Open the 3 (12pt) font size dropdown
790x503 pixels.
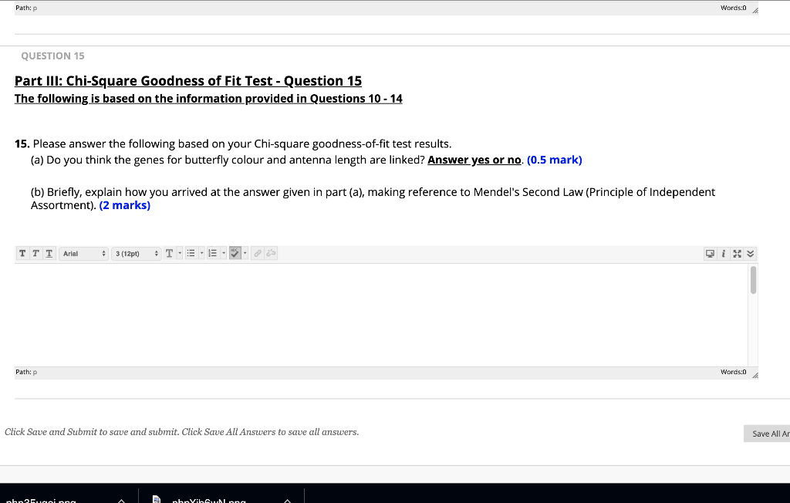click(x=136, y=253)
